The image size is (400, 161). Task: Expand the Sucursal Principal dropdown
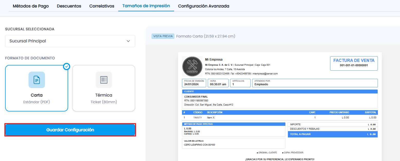[x=70, y=41]
